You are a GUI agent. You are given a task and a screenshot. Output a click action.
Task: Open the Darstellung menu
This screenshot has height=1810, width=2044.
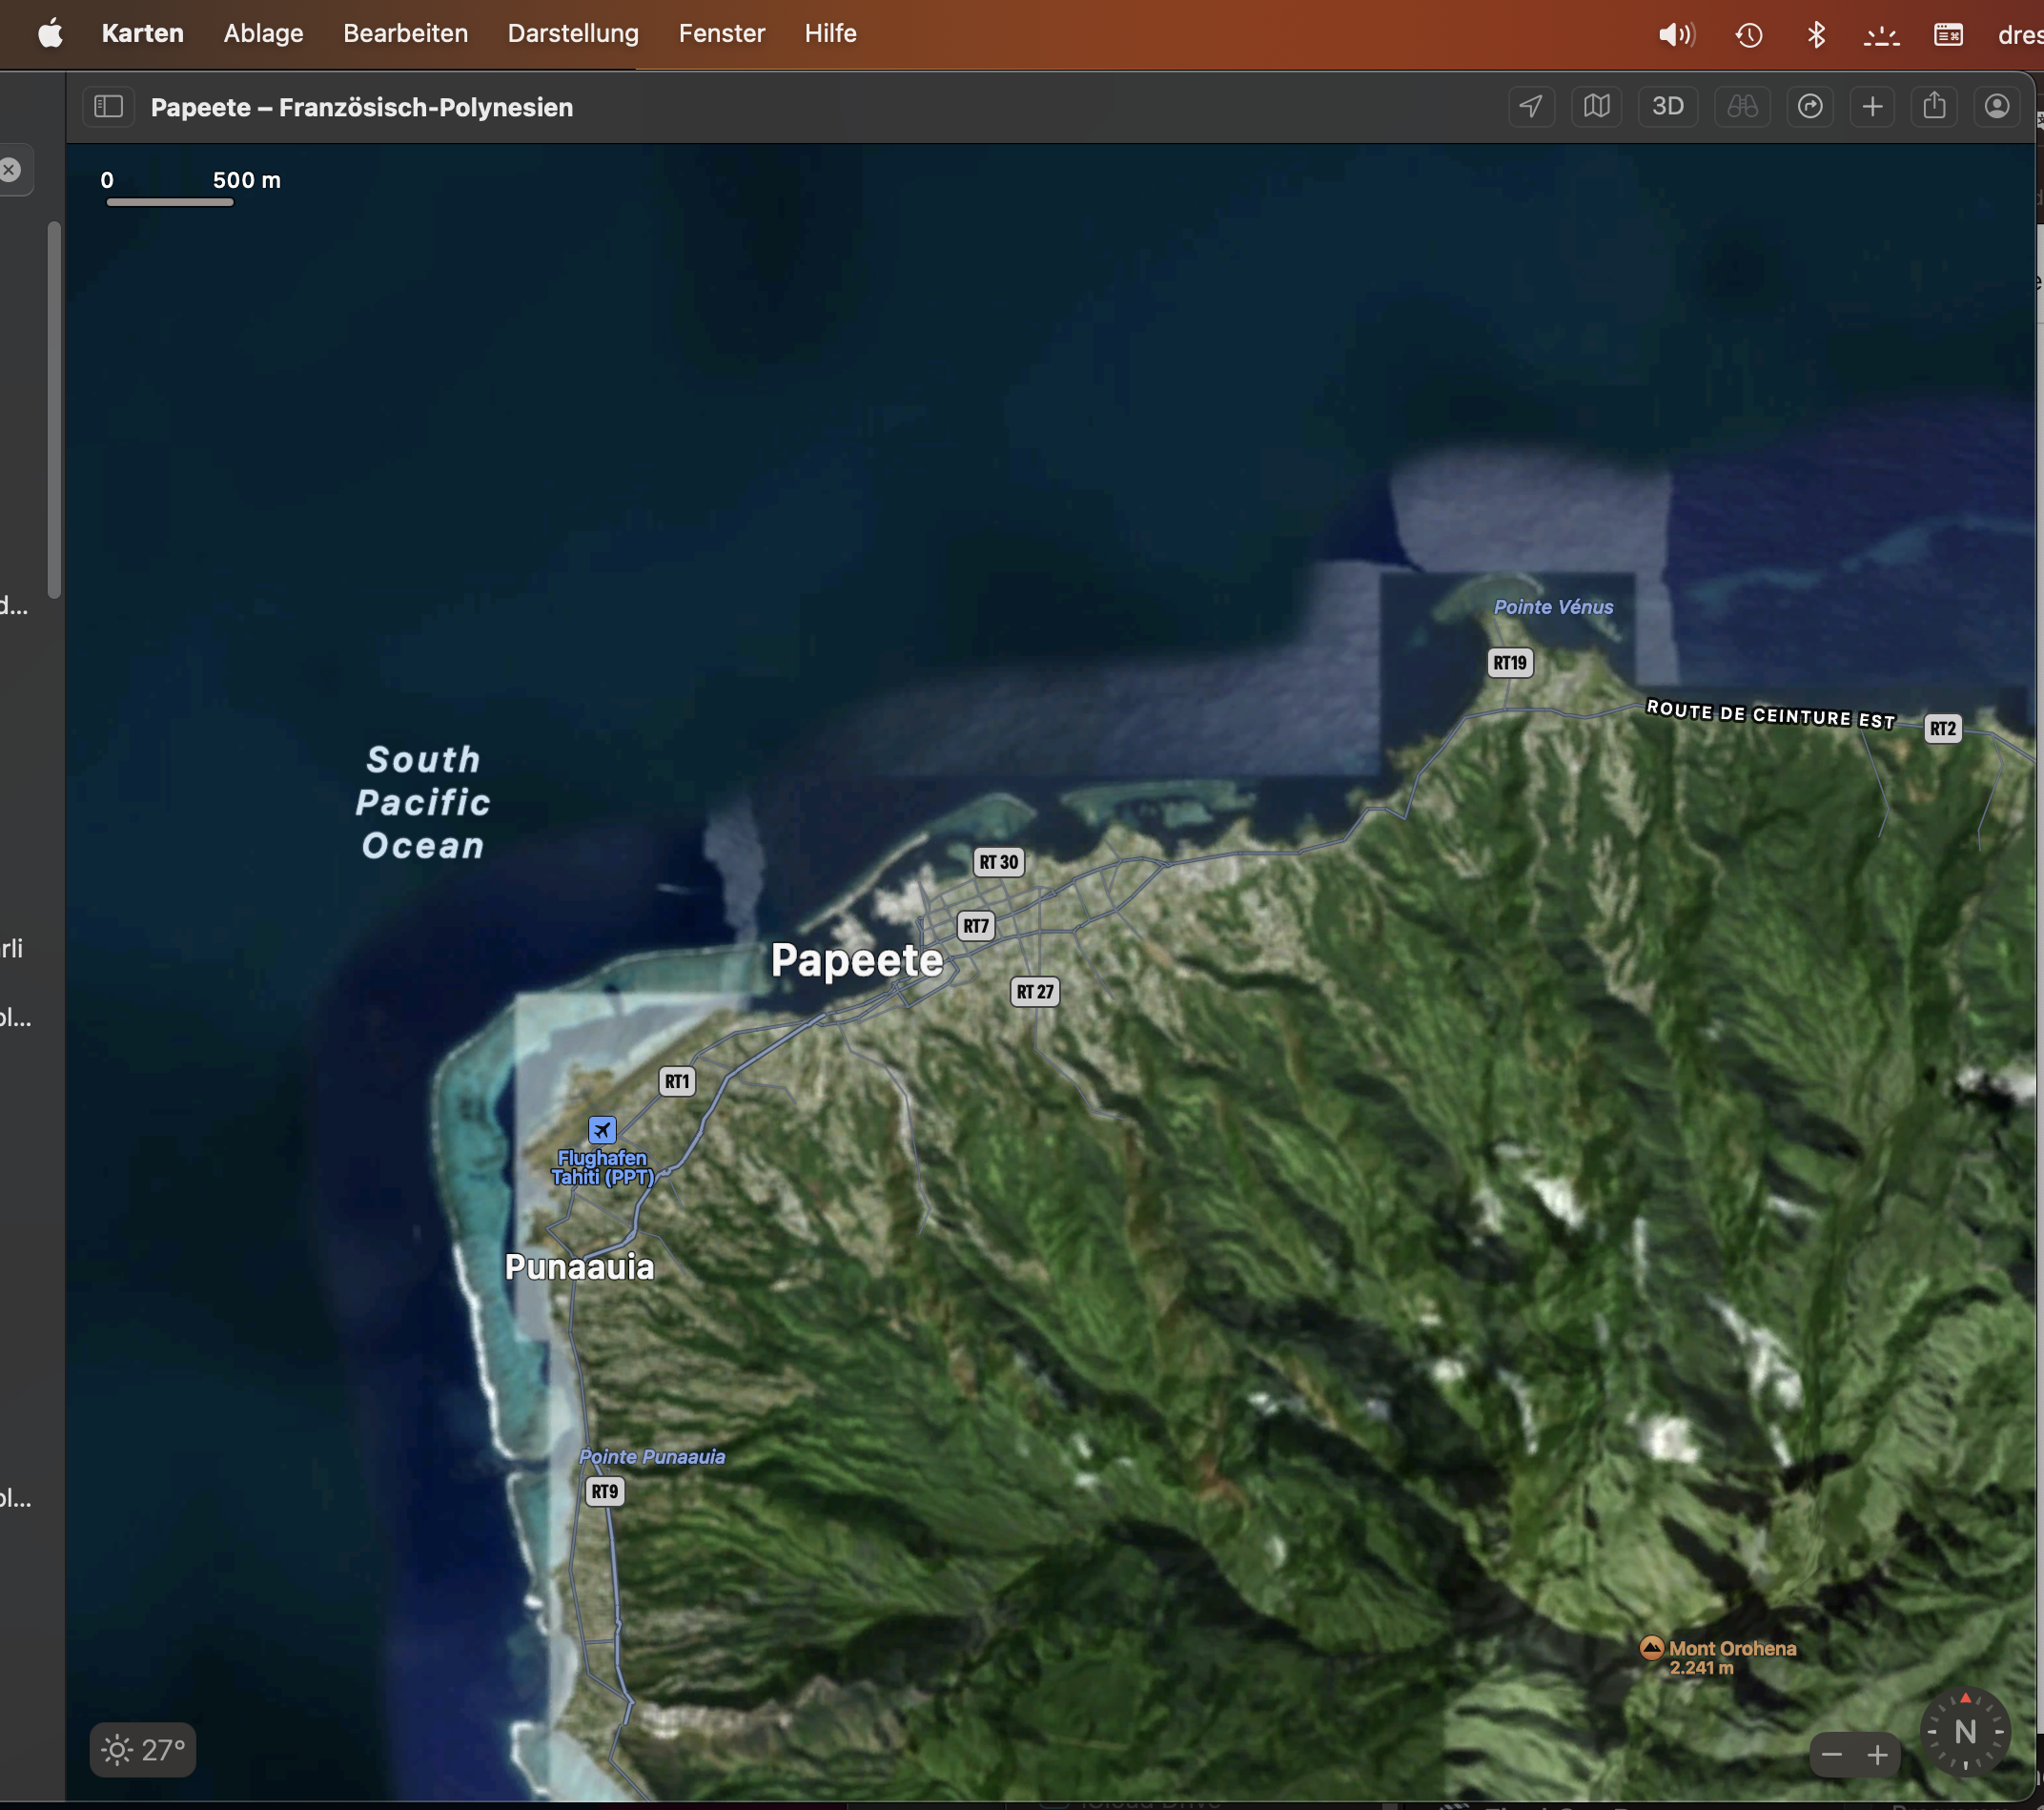pos(573,33)
